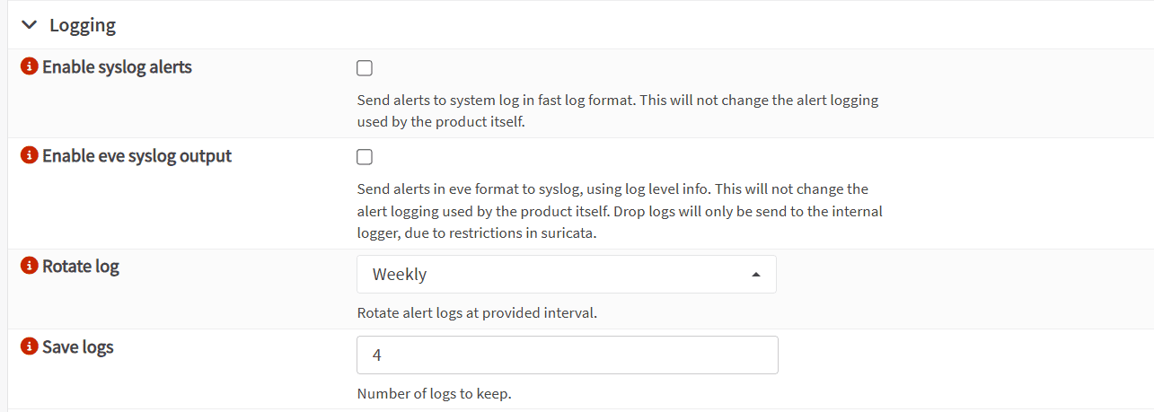Click the Logging section header title
The width and height of the screenshot is (1154, 412).
(83, 25)
